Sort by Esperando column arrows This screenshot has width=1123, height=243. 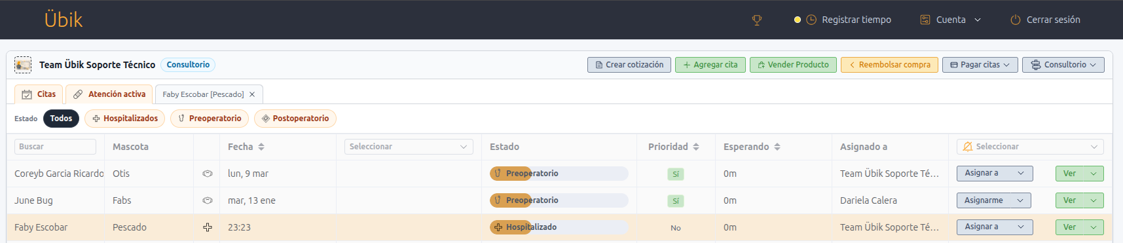(777, 147)
